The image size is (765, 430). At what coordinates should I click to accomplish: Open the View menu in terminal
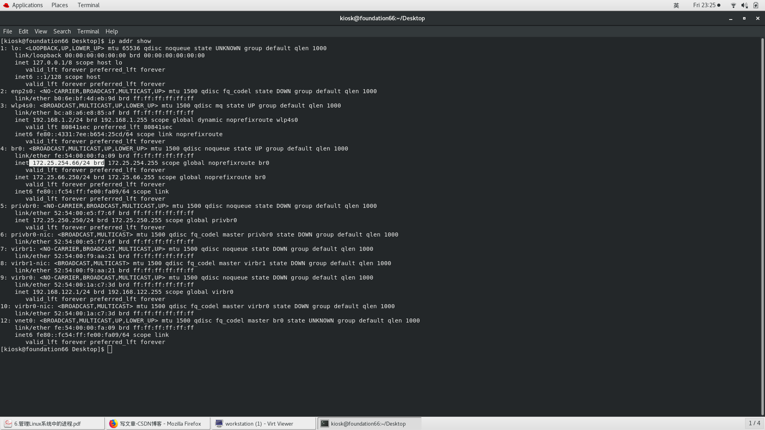tap(41, 31)
